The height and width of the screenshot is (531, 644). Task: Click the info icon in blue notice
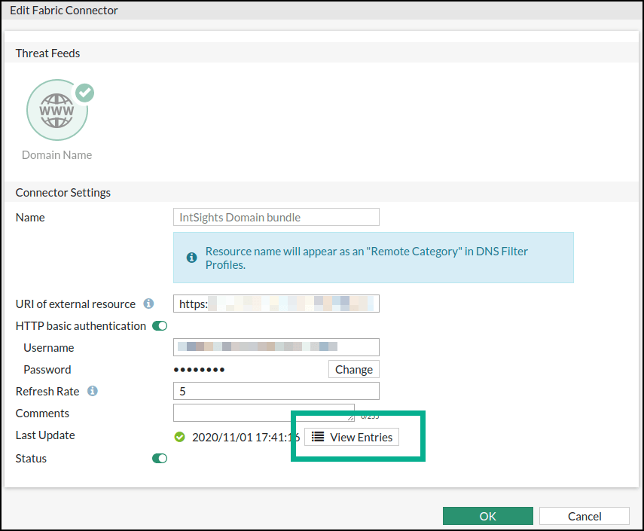click(192, 258)
